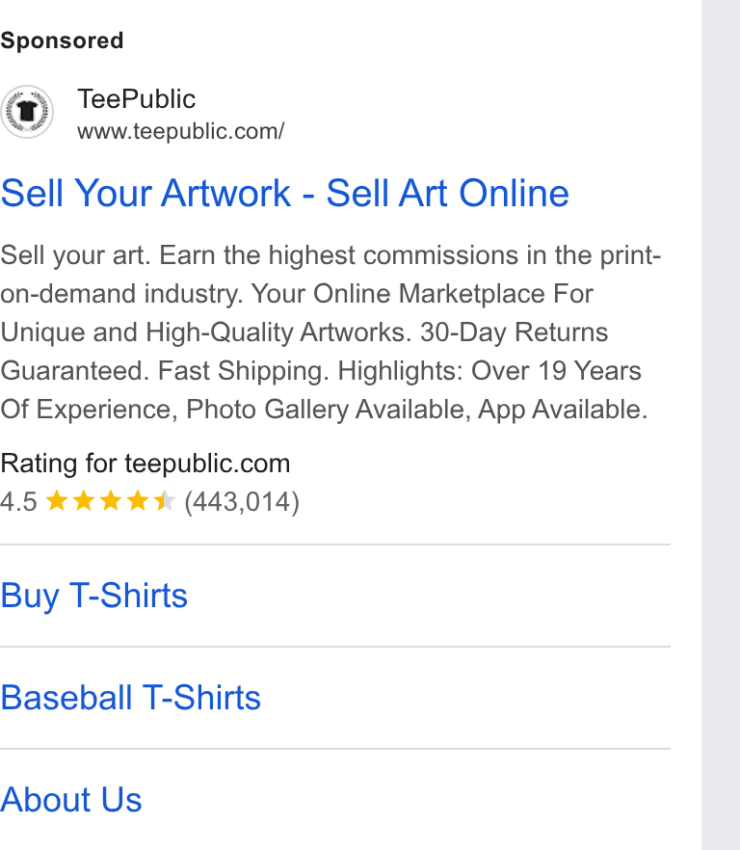Click the Sponsored label
Screen dimensions: 740x850
point(62,41)
